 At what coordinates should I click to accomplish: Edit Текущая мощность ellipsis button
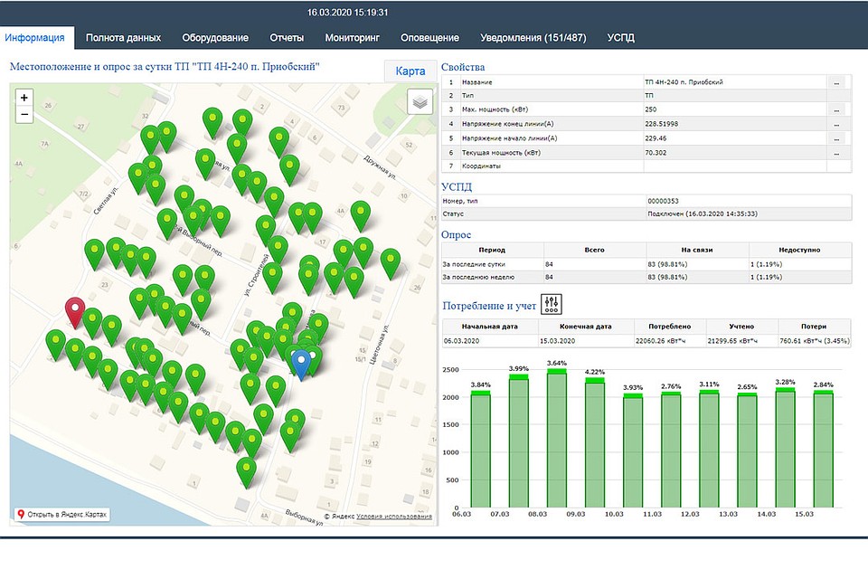836,153
